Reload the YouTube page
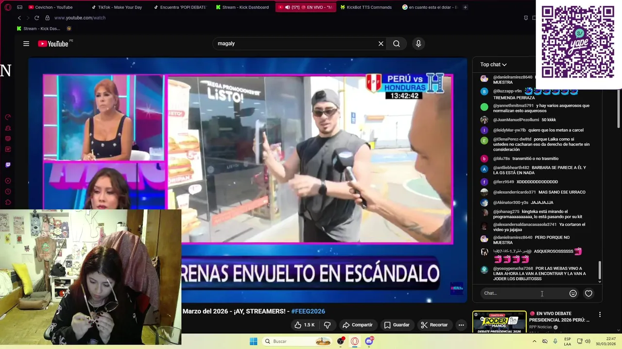The height and width of the screenshot is (349, 622). tap(36, 18)
